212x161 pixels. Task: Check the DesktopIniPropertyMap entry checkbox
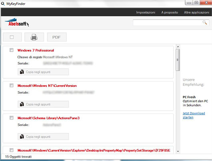12,150
